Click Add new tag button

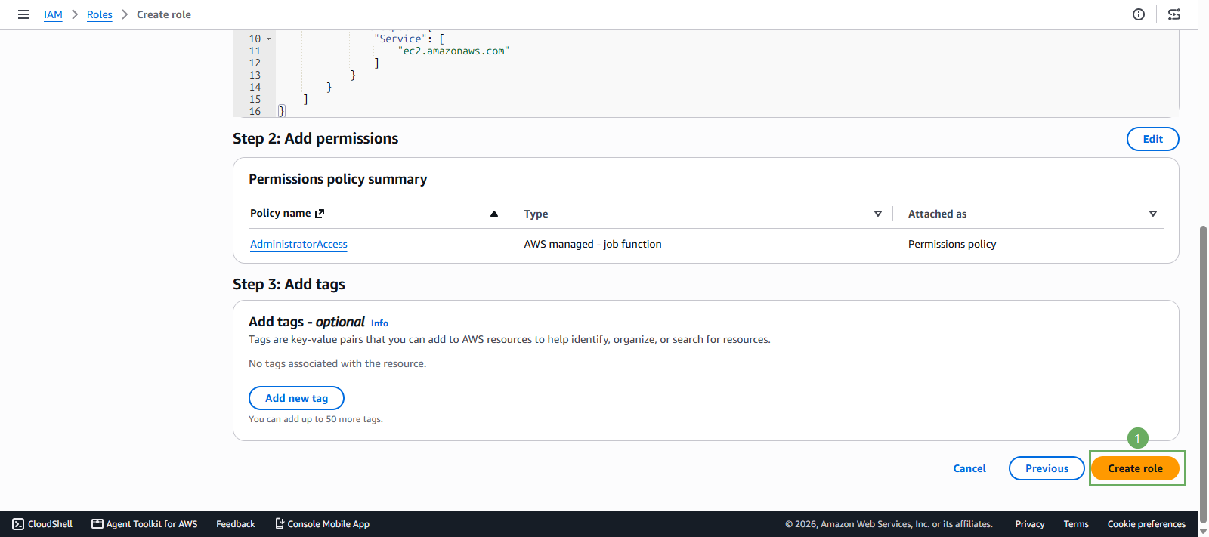tap(296, 398)
